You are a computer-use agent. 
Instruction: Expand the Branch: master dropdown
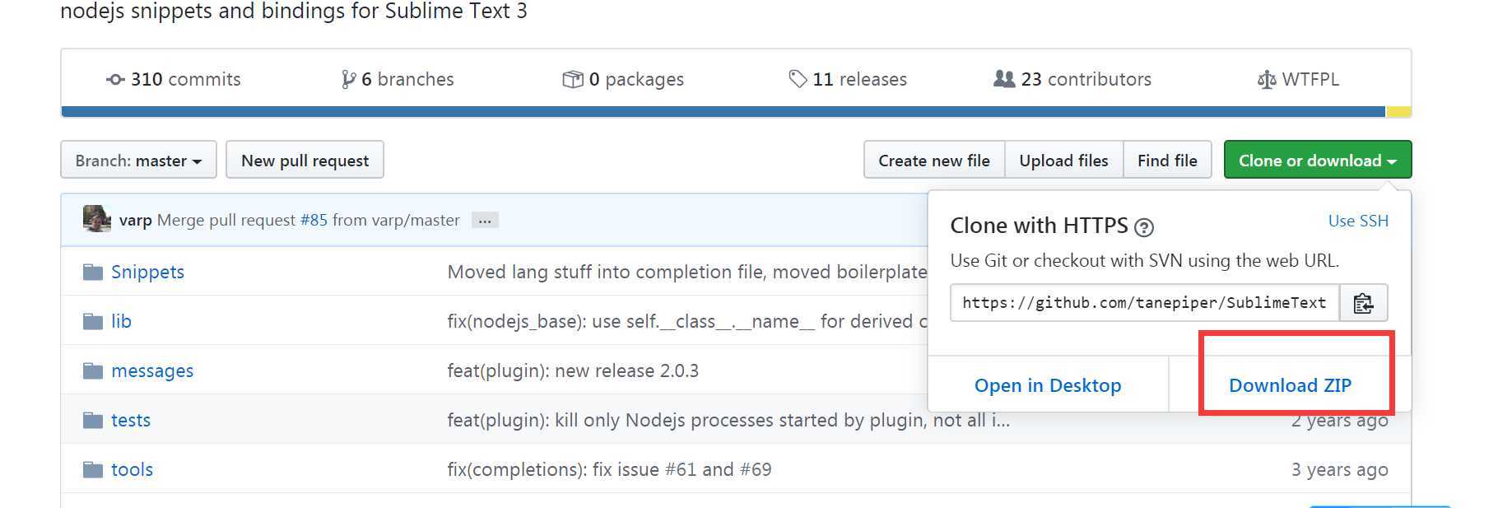[x=138, y=160]
